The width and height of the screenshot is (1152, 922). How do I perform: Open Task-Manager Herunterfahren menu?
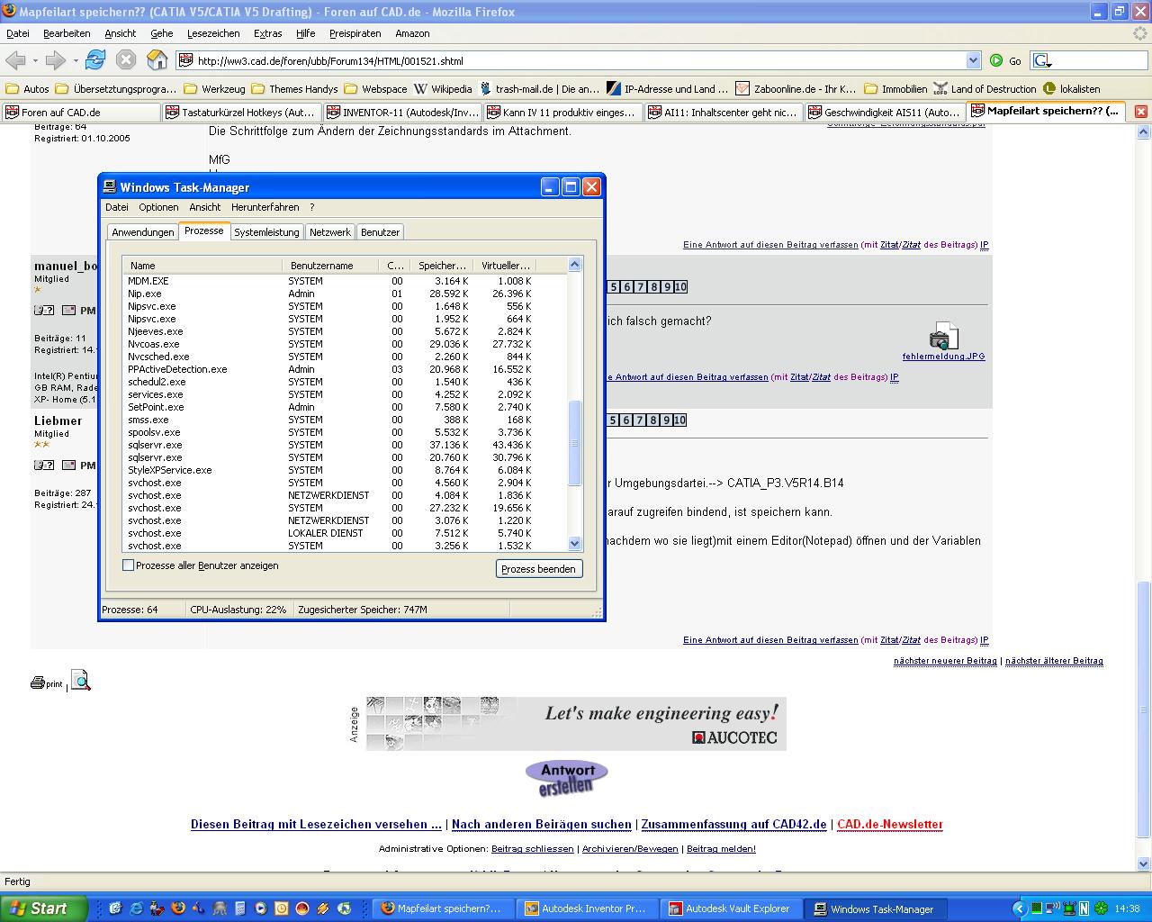[x=265, y=207]
